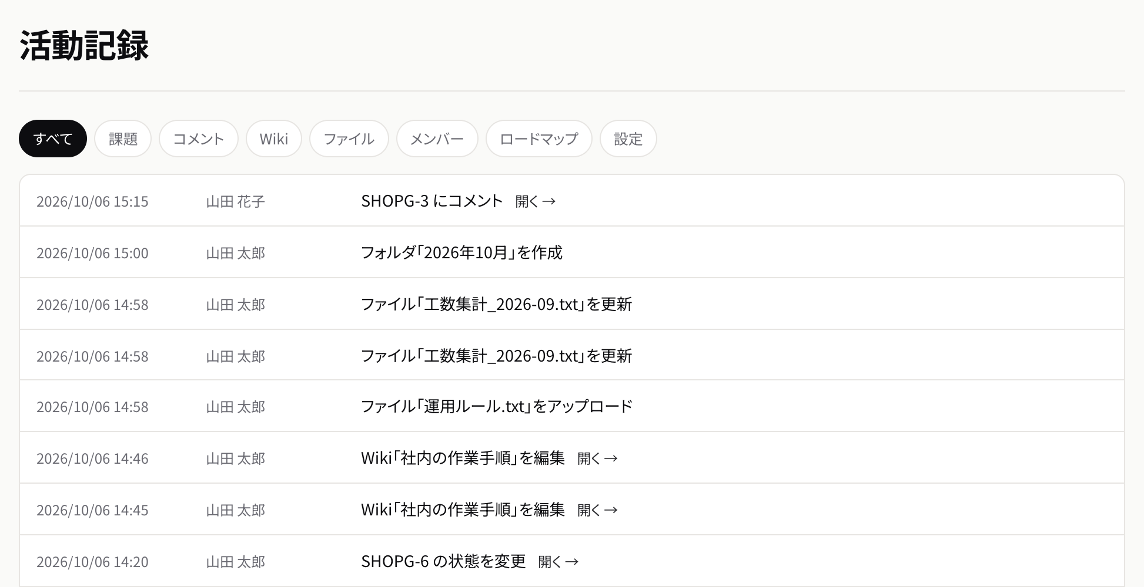Image resolution: width=1144 pixels, height=587 pixels.
Task: Click SHOPG-6 の状態を変更 text
Action: click(x=443, y=561)
